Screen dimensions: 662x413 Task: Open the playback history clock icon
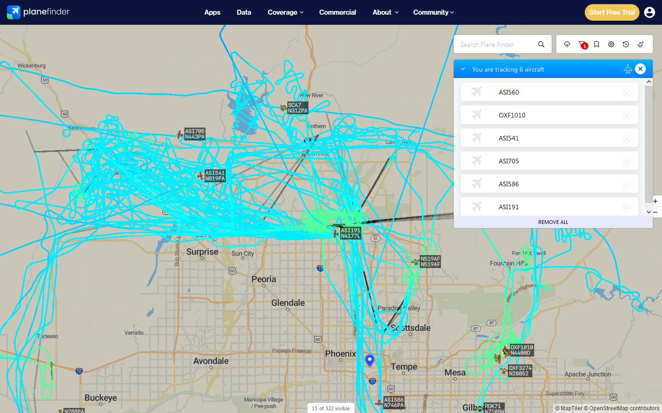tap(626, 45)
